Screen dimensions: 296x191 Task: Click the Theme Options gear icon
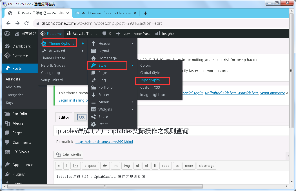tap(44, 44)
